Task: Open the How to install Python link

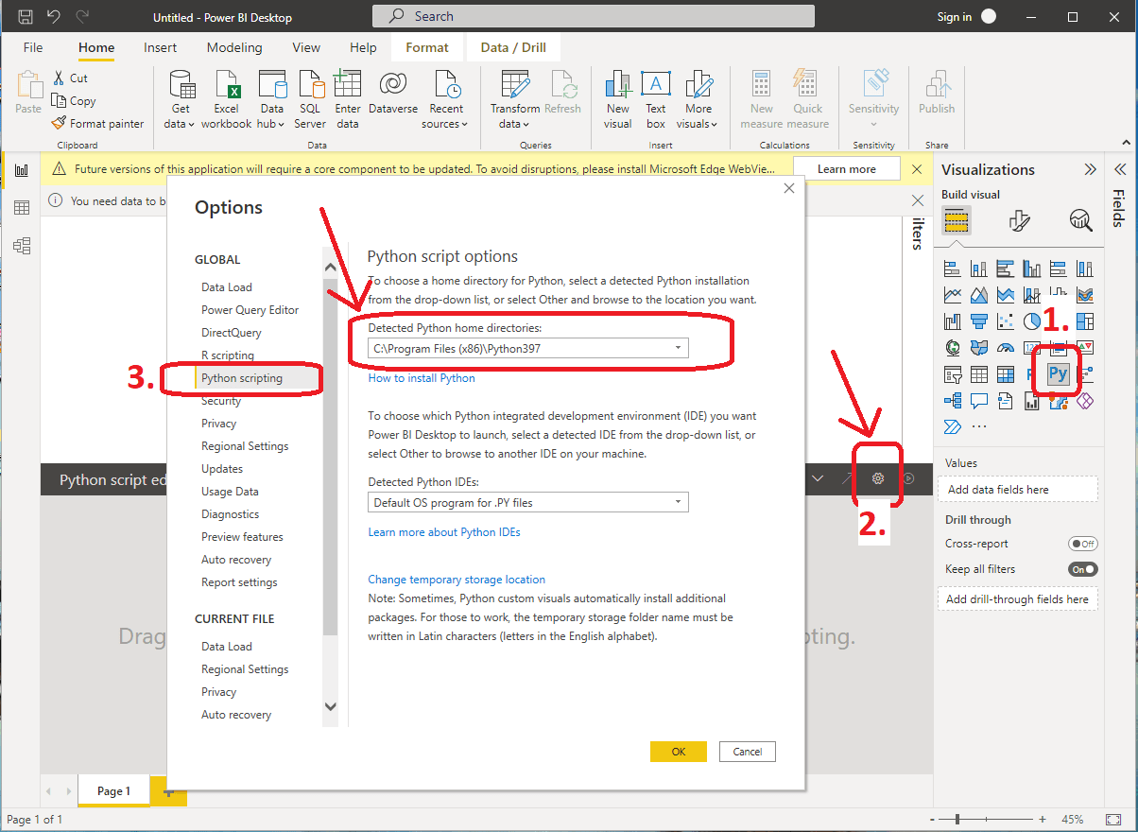Action: click(422, 378)
